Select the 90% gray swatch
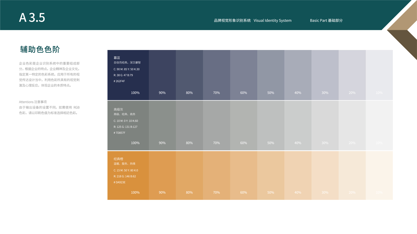Viewport: 417px width, 234px height. click(162, 126)
